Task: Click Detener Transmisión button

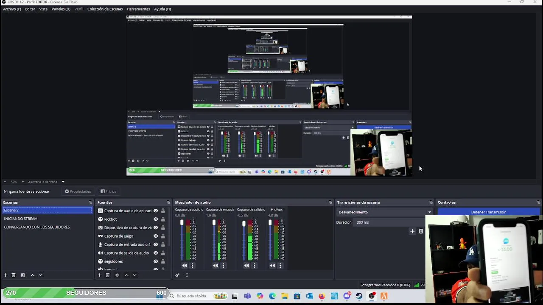Action: pyautogui.click(x=489, y=212)
